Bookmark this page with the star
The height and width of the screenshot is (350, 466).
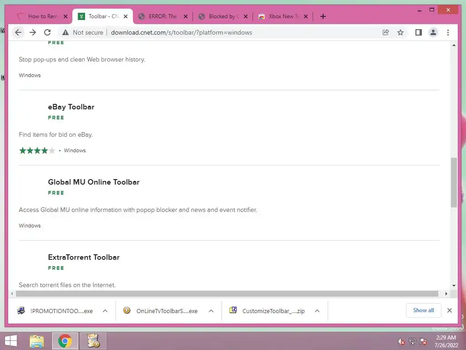(x=400, y=32)
